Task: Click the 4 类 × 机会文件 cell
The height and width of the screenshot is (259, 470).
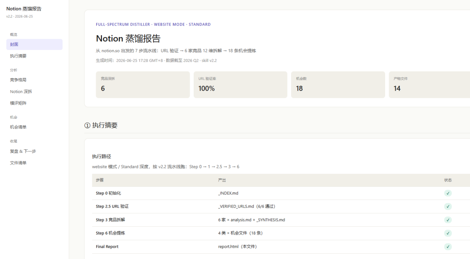Action: click(240, 233)
